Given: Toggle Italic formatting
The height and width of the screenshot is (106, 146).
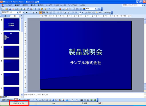Looking at the screenshot, I should [30, 13].
